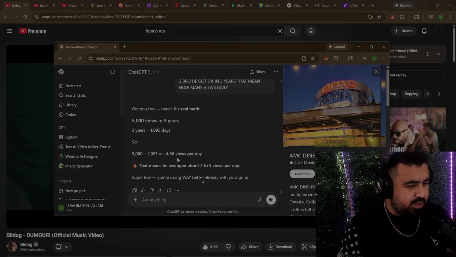The height and width of the screenshot is (257, 456).
Task: Share the YouTube video
Action: pyautogui.click(x=250, y=247)
